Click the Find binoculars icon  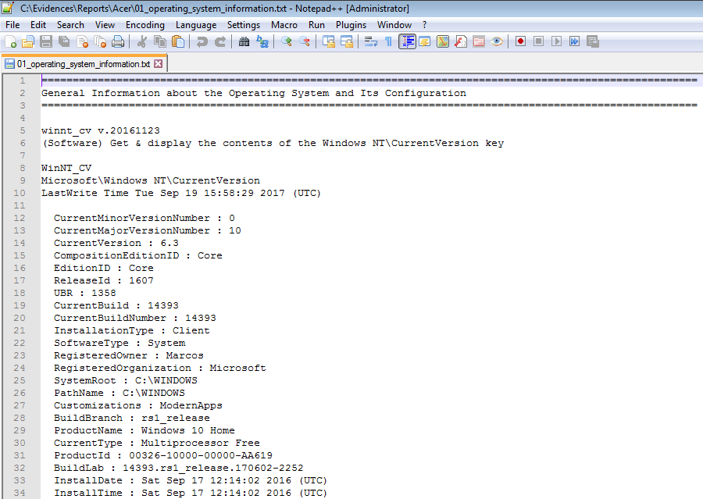pos(244,41)
